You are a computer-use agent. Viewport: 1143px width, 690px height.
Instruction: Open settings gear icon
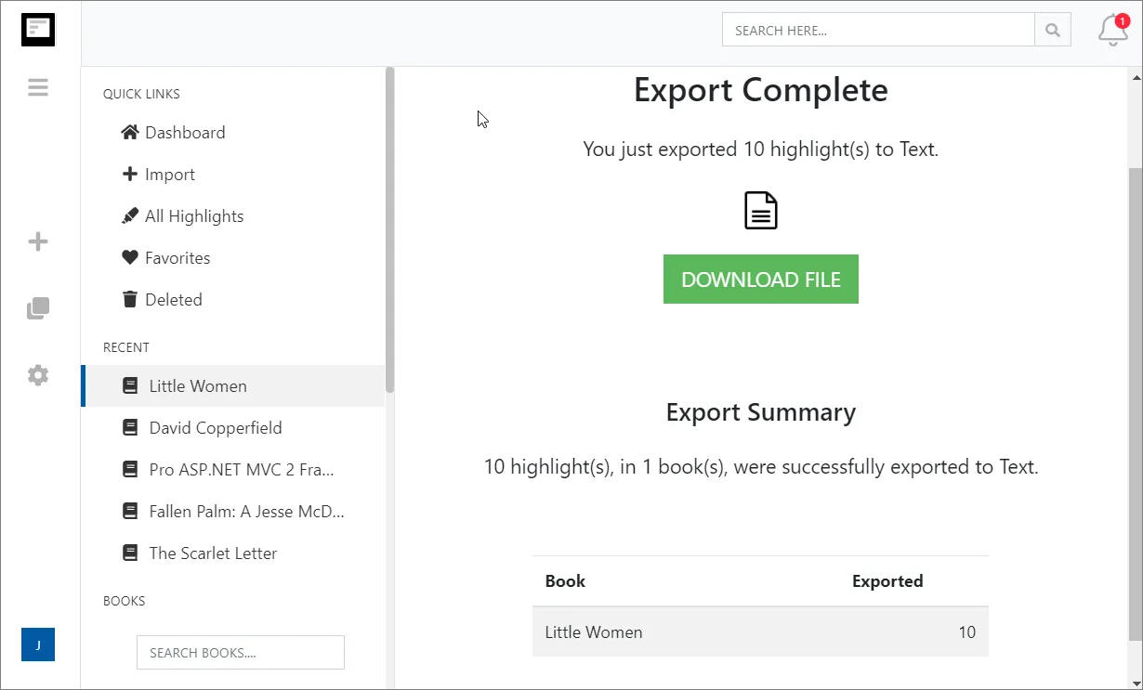[38, 375]
